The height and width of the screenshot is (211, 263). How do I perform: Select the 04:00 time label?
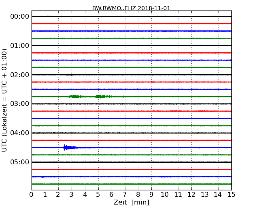pos(20,133)
